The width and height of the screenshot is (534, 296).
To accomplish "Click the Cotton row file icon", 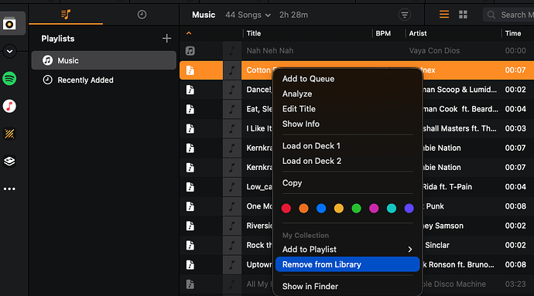I will 190,70.
